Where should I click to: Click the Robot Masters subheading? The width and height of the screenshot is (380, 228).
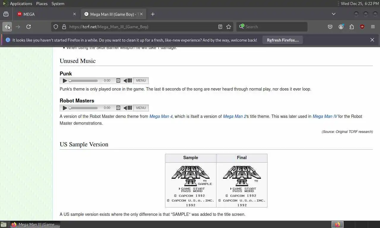pyautogui.click(x=77, y=101)
